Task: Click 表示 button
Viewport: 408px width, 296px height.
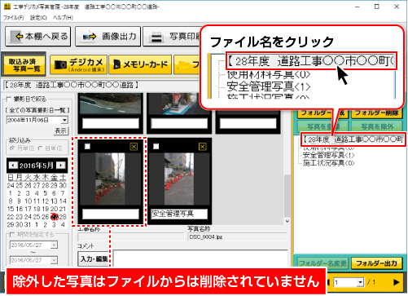Action: (60, 130)
